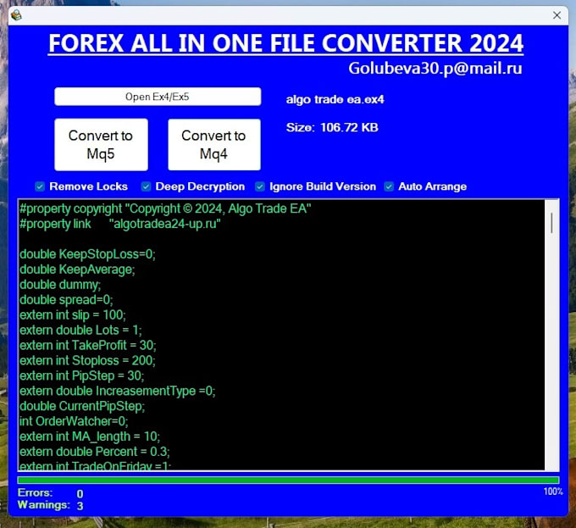Click the extern double Percent = 0.3 line
The height and width of the screenshot is (528, 576).
[x=95, y=452]
